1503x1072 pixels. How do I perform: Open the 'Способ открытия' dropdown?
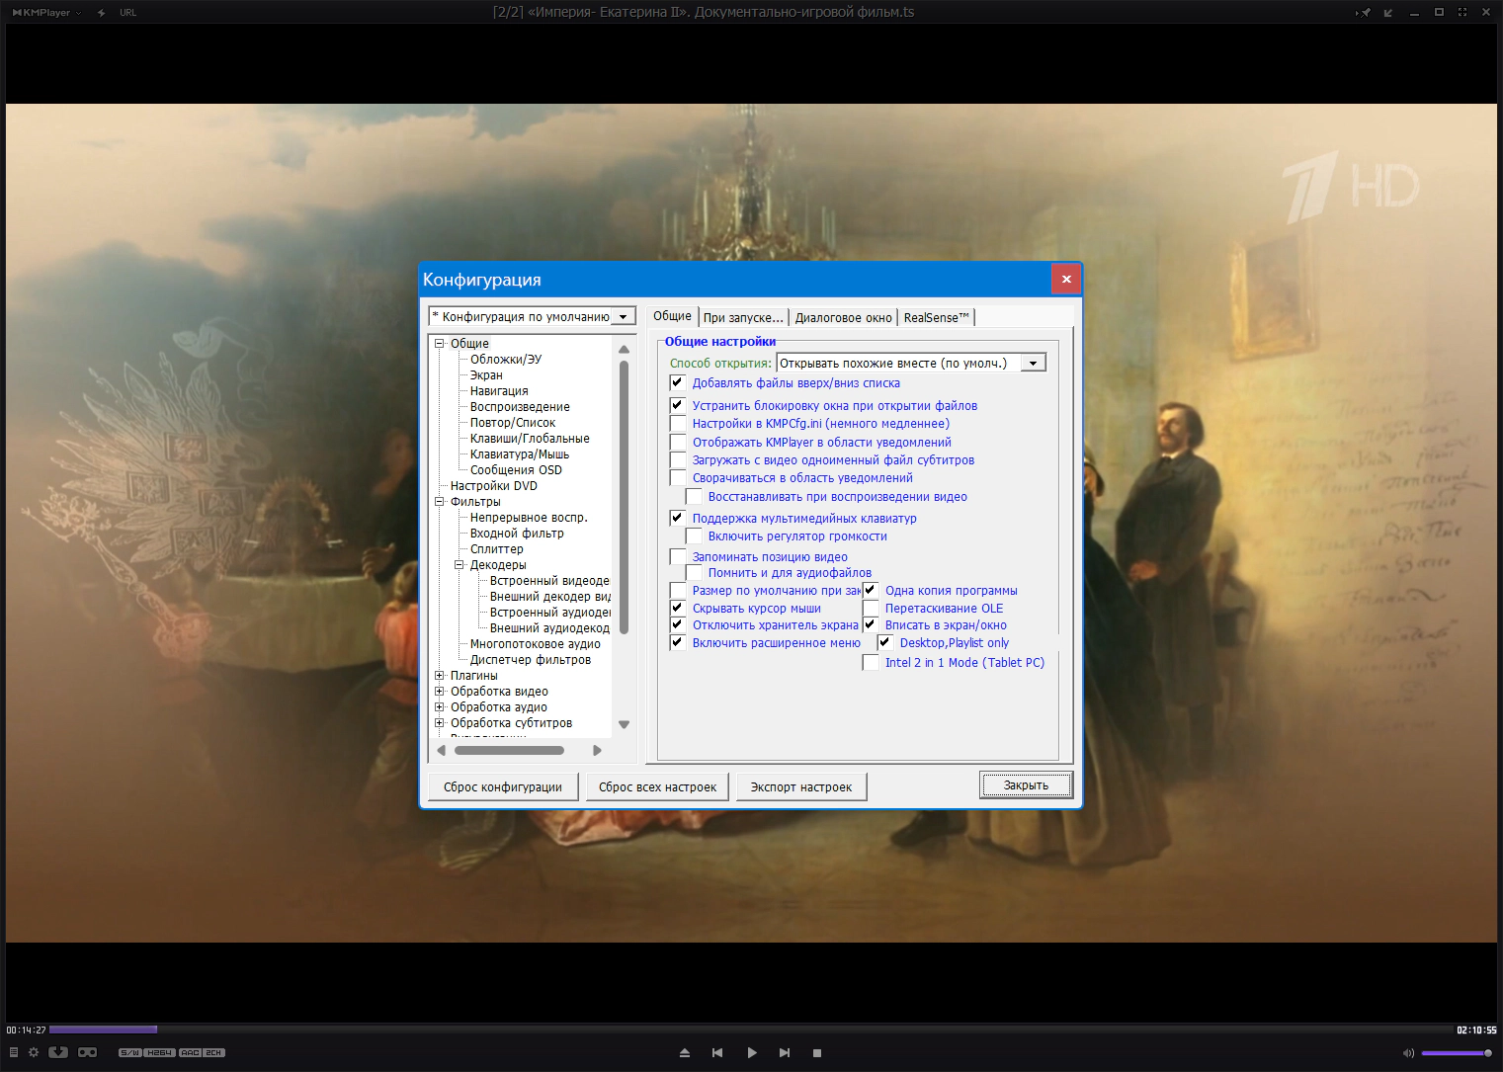1033,364
